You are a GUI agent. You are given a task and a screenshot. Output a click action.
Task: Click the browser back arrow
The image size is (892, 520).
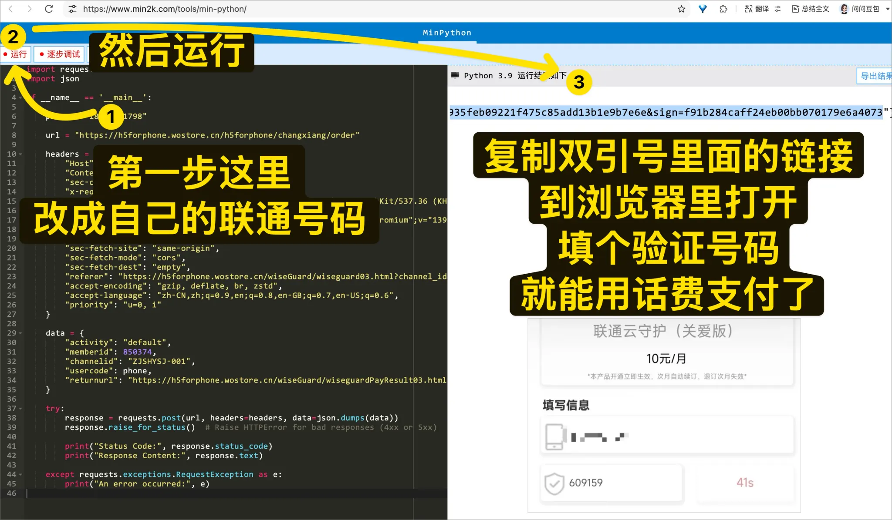(x=11, y=9)
